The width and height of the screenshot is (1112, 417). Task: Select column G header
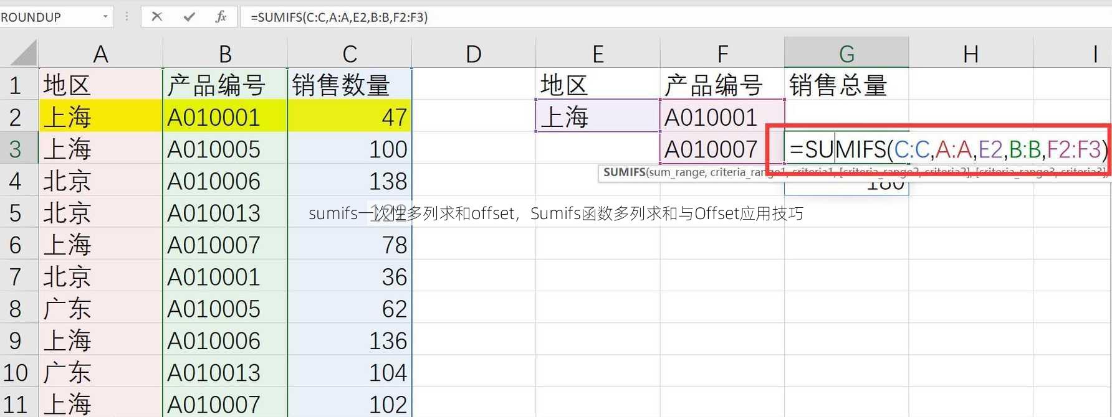(x=846, y=54)
